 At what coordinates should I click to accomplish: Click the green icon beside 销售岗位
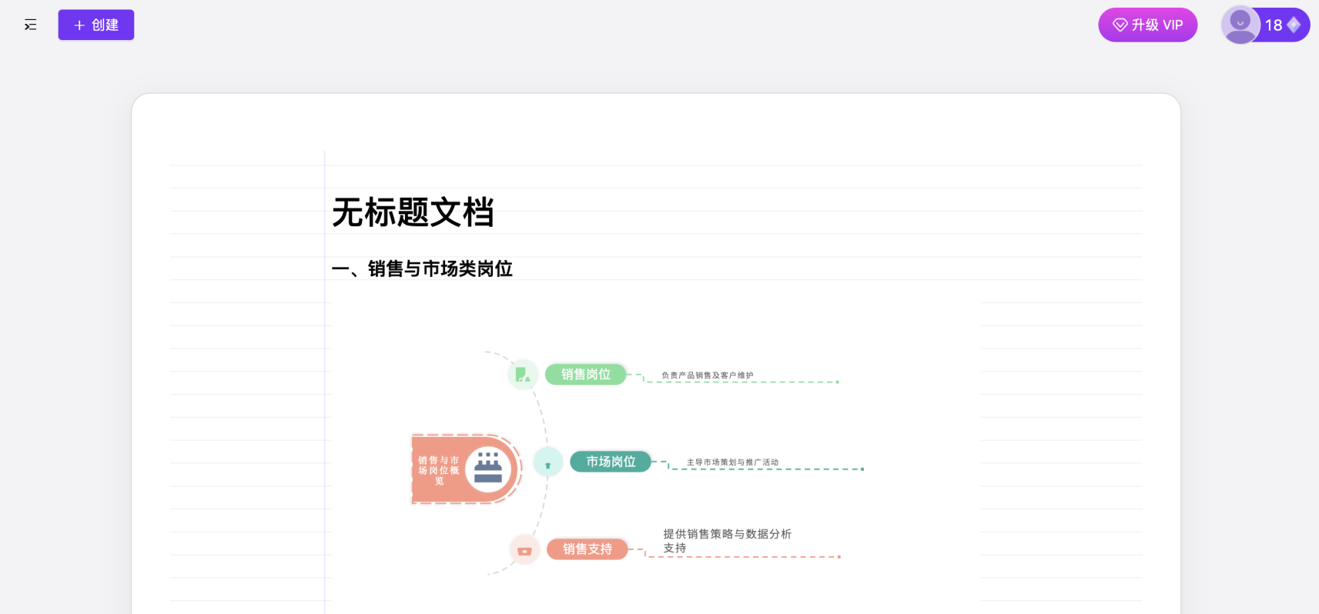coord(523,375)
